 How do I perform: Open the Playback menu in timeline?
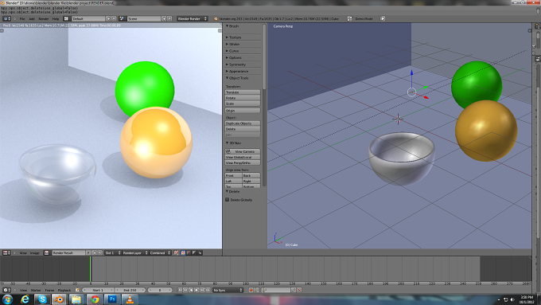click(x=64, y=290)
